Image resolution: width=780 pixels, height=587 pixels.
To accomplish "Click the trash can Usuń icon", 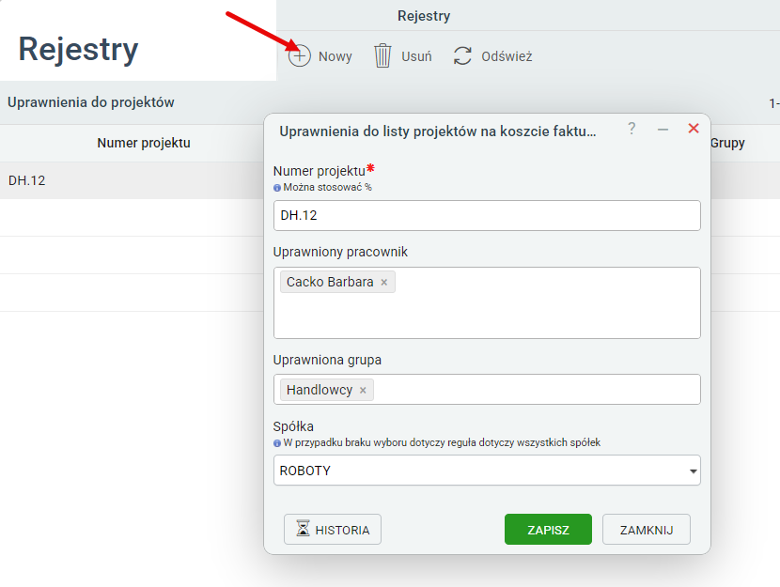I will [x=382, y=55].
